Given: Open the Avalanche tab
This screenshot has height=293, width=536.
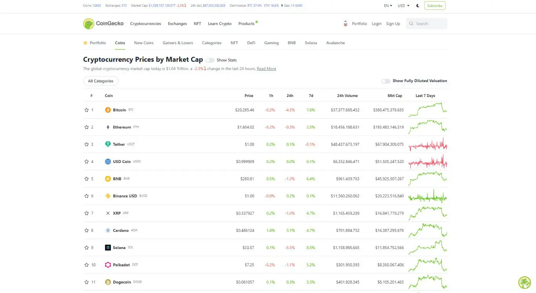Looking at the screenshot, I should [335, 43].
